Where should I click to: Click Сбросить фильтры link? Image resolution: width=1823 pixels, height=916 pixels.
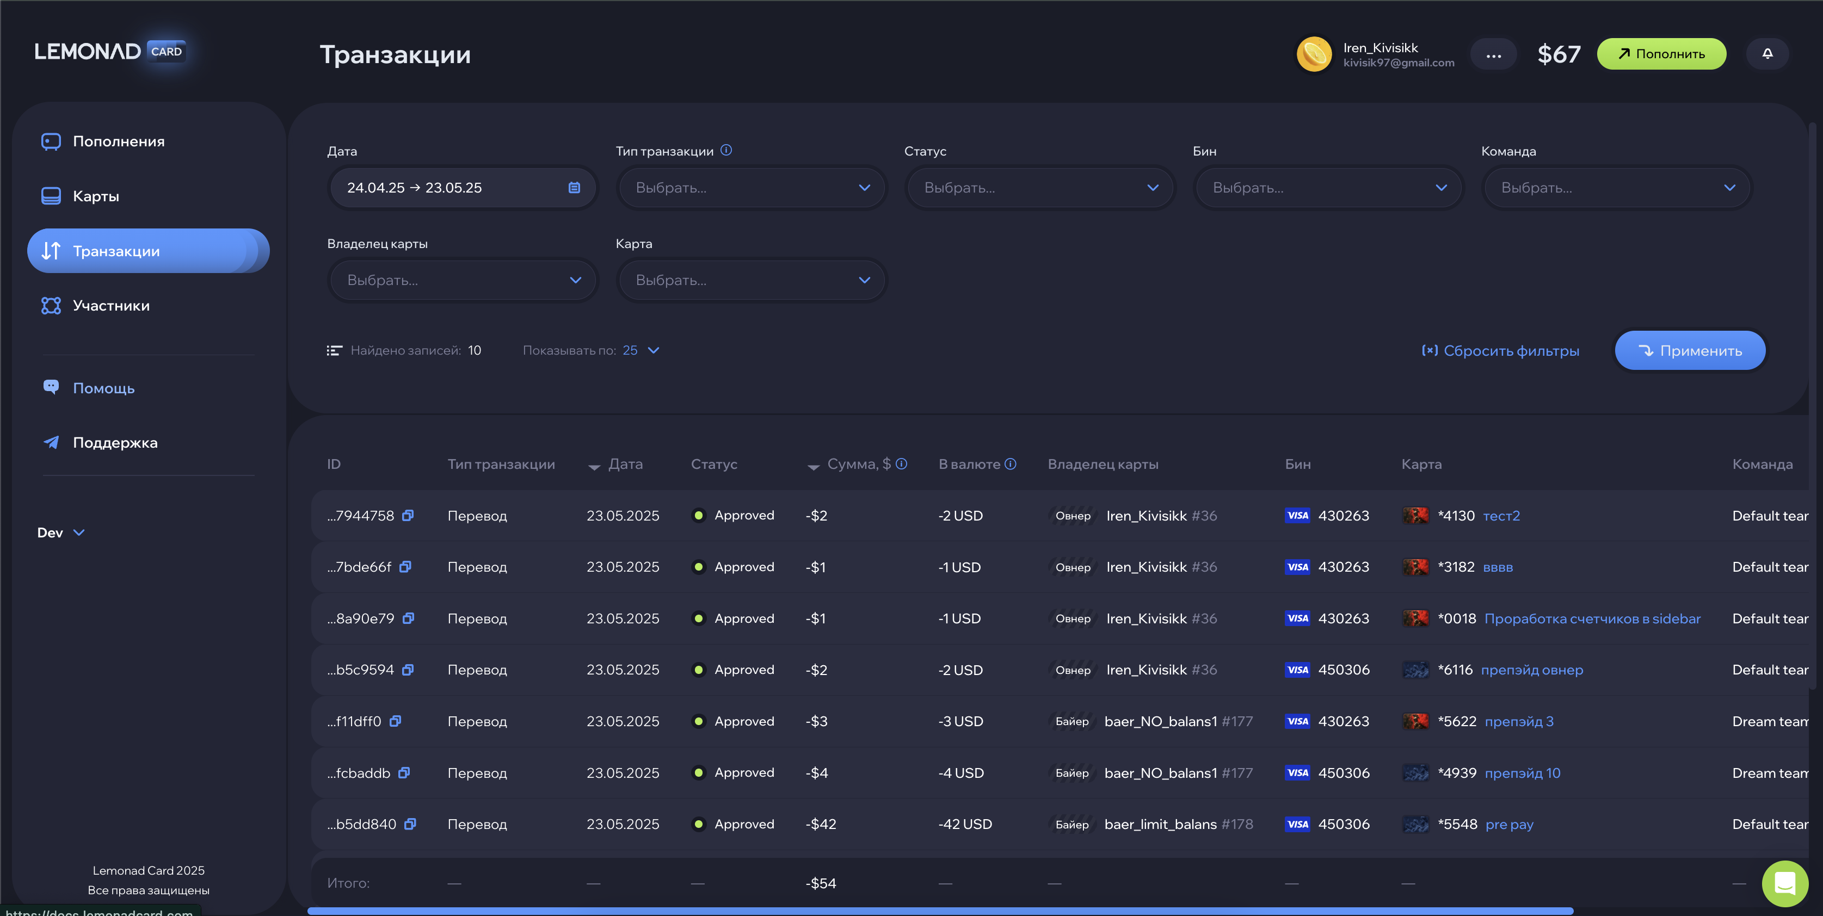click(x=1500, y=351)
